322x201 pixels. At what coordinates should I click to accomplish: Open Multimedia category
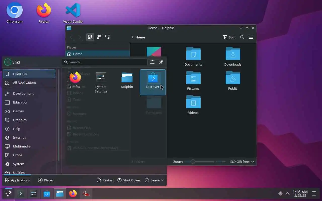pyautogui.click(x=29, y=146)
